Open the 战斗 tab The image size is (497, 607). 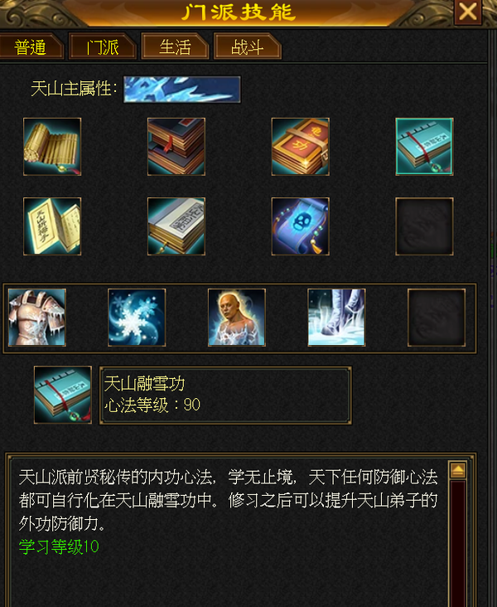[248, 46]
